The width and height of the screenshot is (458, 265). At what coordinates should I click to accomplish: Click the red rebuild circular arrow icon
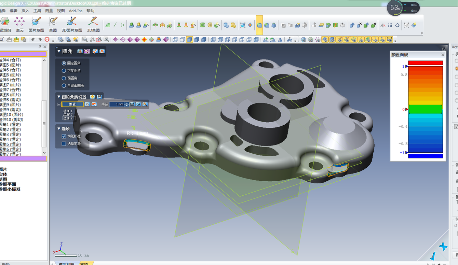click(x=47, y=39)
